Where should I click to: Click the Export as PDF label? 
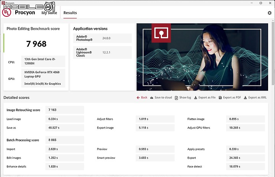point(232,97)
